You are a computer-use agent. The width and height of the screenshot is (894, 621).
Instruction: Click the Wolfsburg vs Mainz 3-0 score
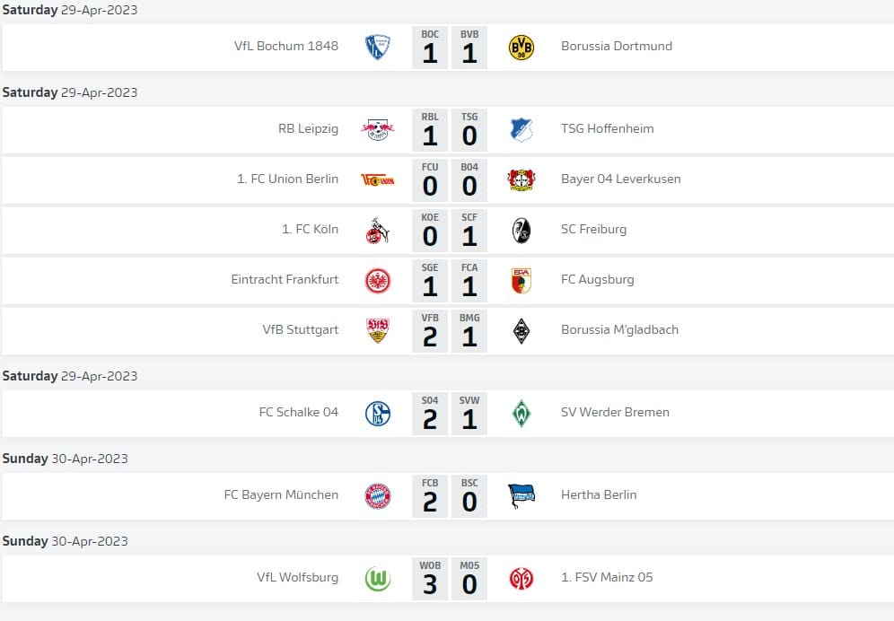click(450, 579)
